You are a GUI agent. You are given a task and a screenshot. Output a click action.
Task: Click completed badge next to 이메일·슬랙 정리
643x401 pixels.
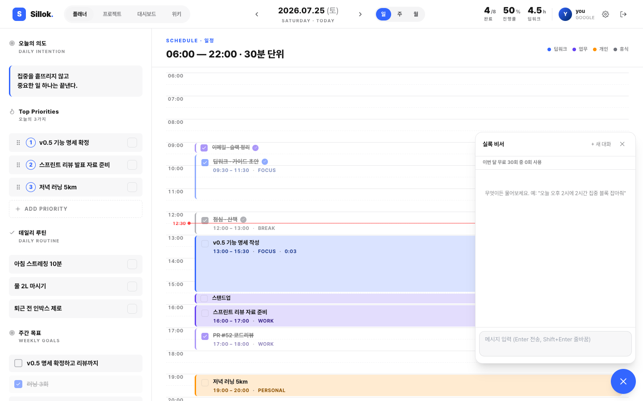[255, 148]
